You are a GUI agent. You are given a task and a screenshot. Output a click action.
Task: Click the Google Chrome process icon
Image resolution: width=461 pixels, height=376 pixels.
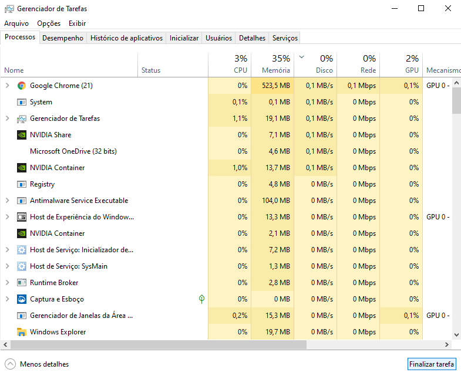coord(22,86)
